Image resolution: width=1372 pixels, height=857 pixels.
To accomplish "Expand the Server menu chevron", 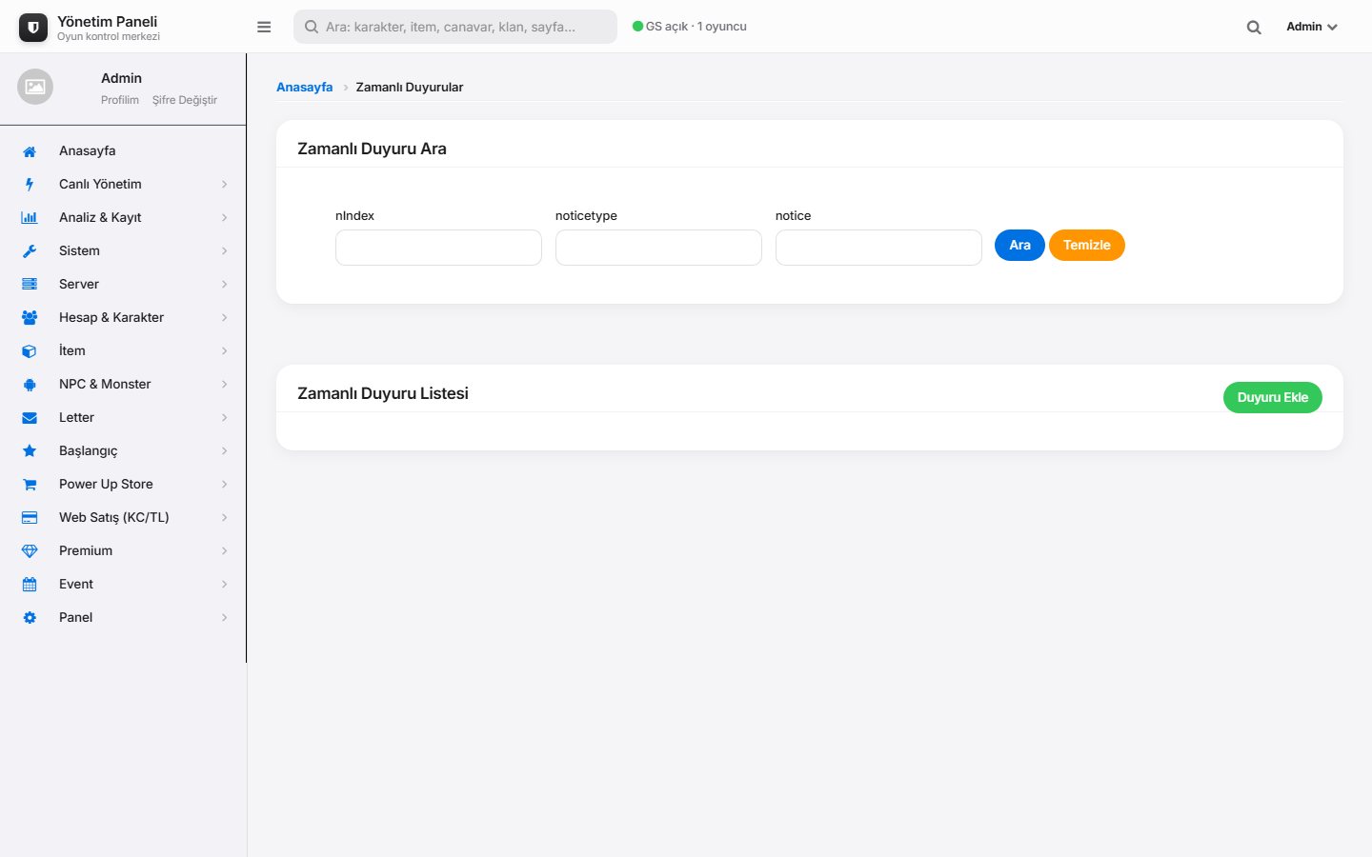I will click(225, 285).
